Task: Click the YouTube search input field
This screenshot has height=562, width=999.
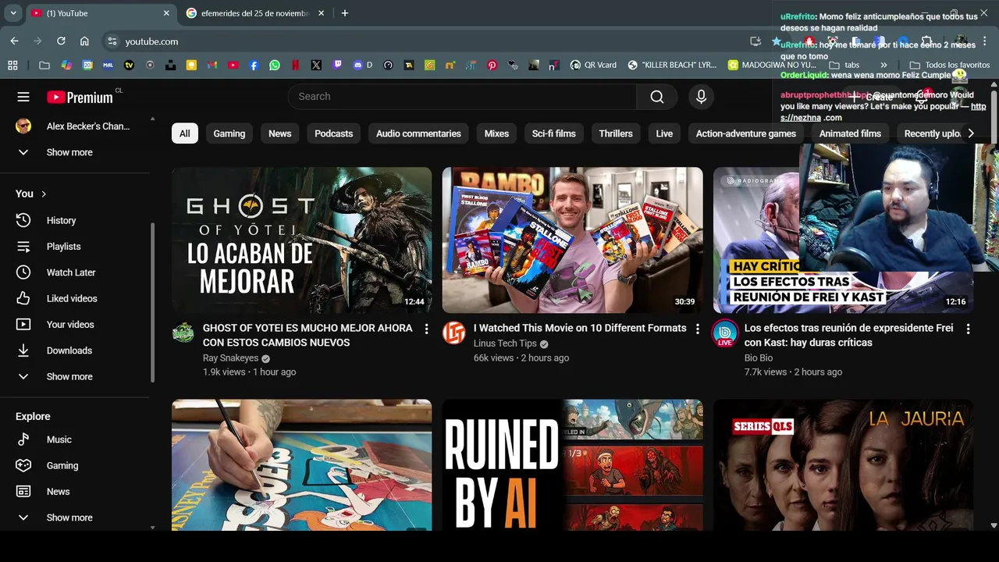Action: pos(463,97)
